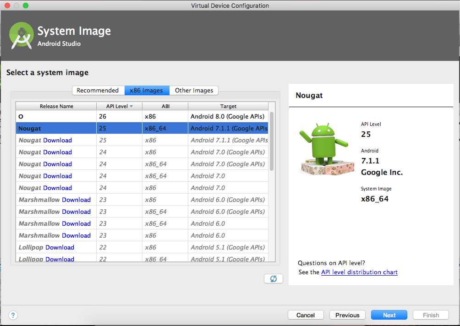Click the green zoom window button
This screenshot has height=326, width=460.
(x=26, y=5)
